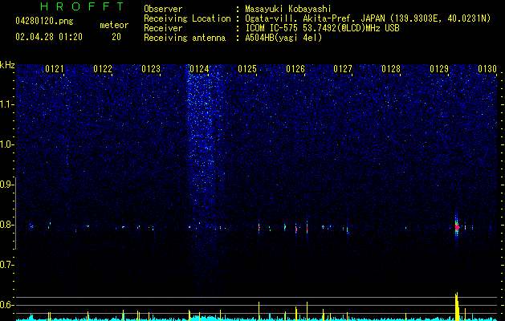505x321 pixels.
Task: Click time marker 0128
Action: tap(391, 69)
